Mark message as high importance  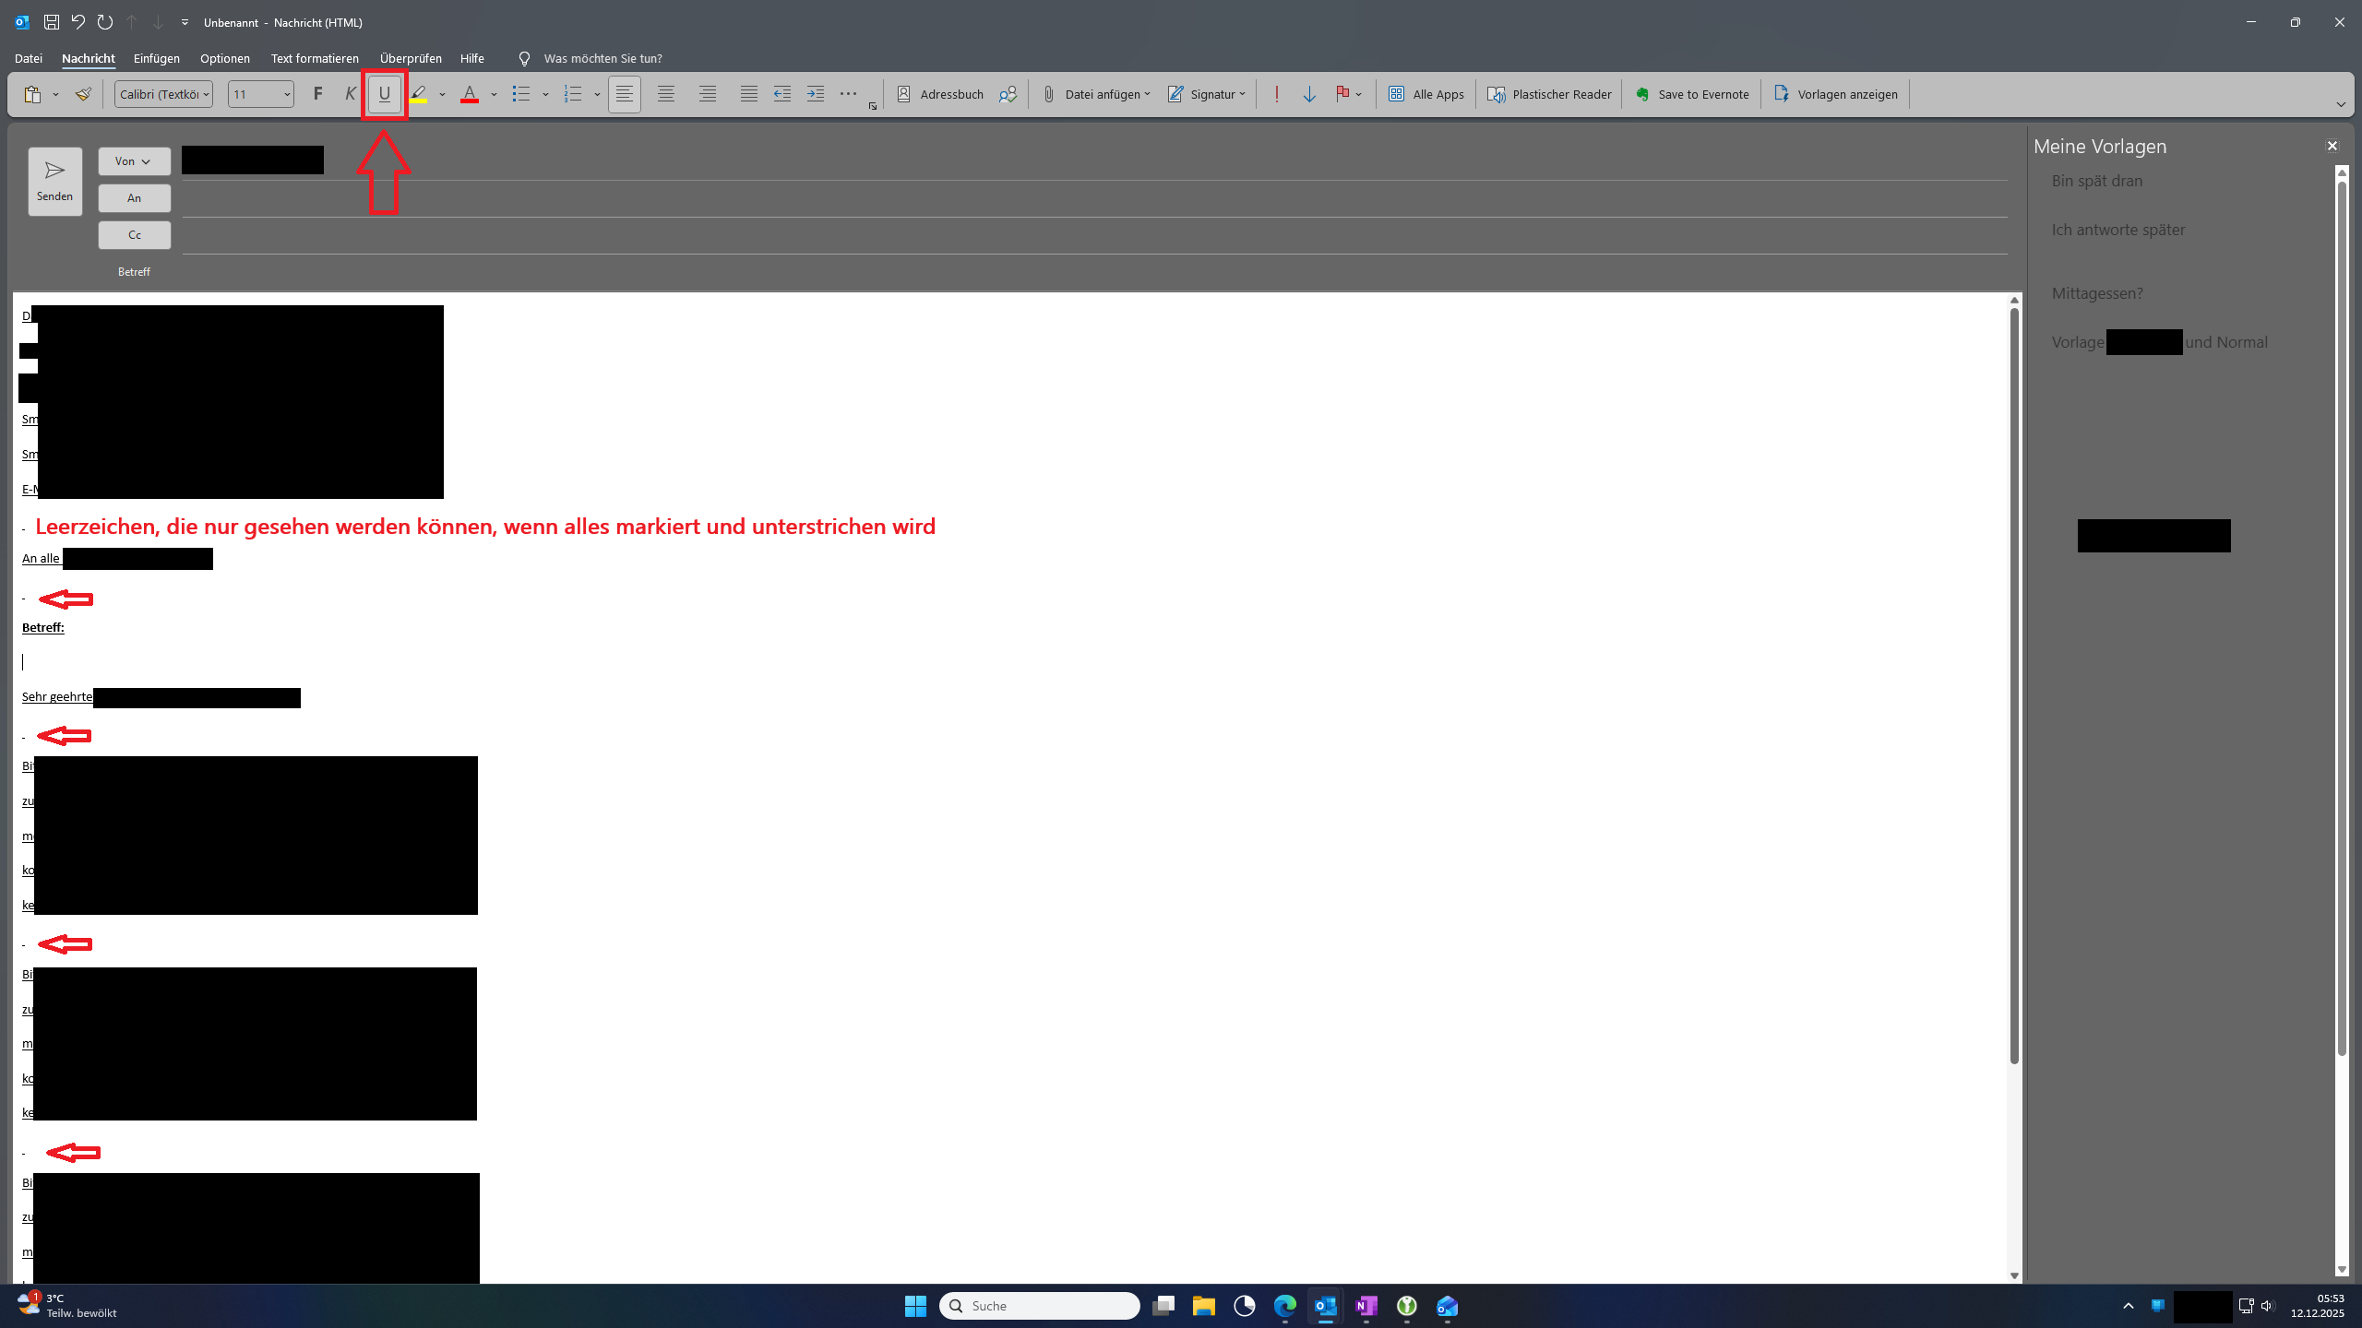(x=1276, y=94)
